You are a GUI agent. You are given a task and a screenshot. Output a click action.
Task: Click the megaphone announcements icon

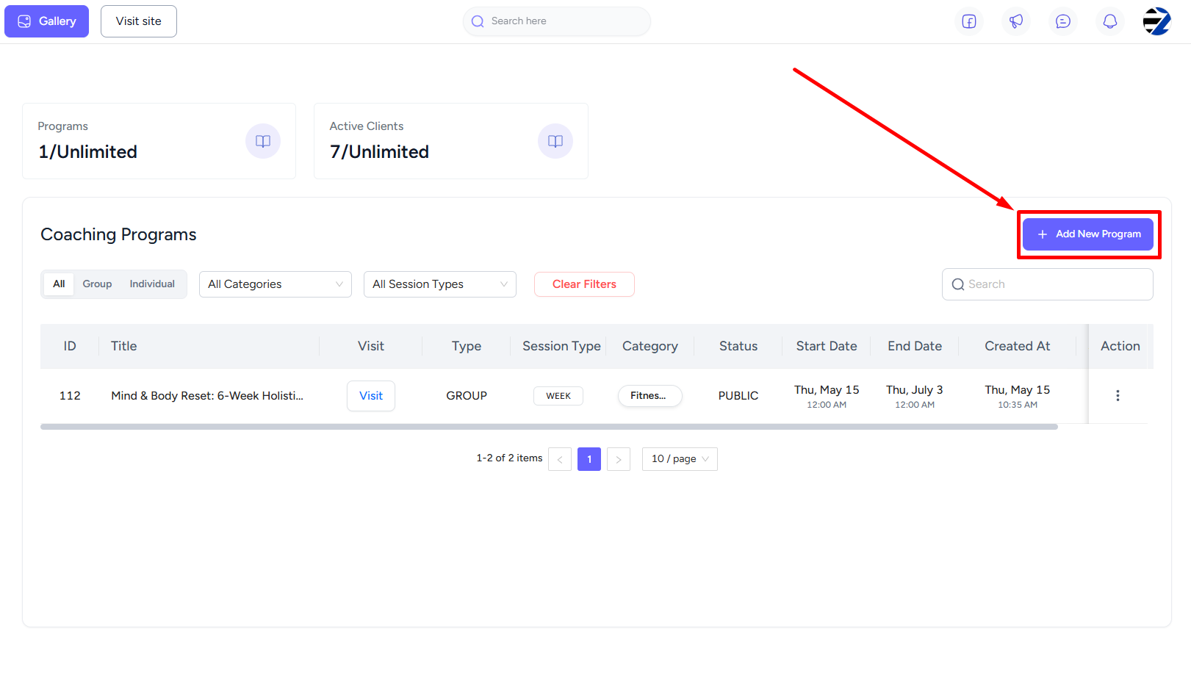click(1016, 21)
